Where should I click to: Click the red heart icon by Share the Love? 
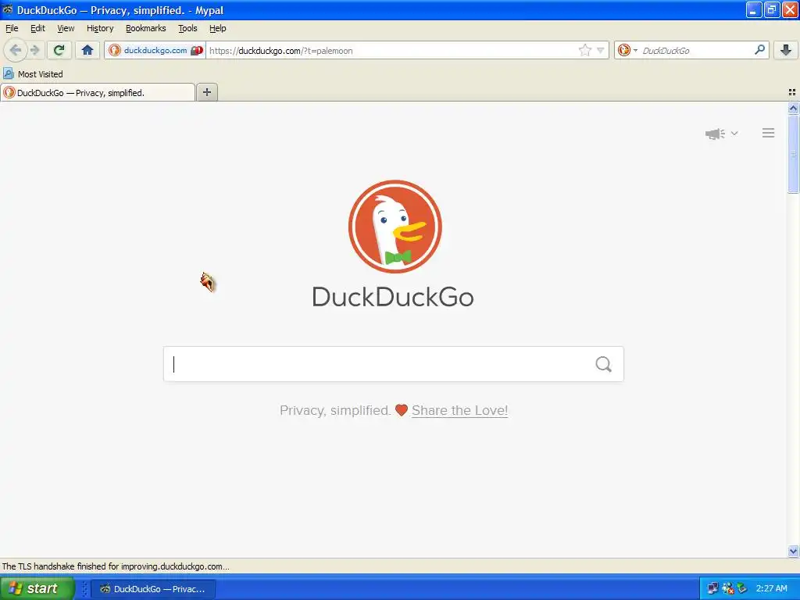click(402, 410)
